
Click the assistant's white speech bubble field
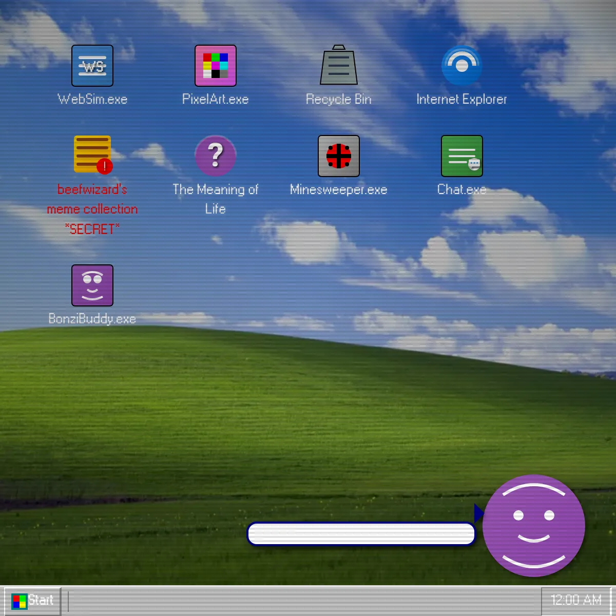tap(361, 534)
